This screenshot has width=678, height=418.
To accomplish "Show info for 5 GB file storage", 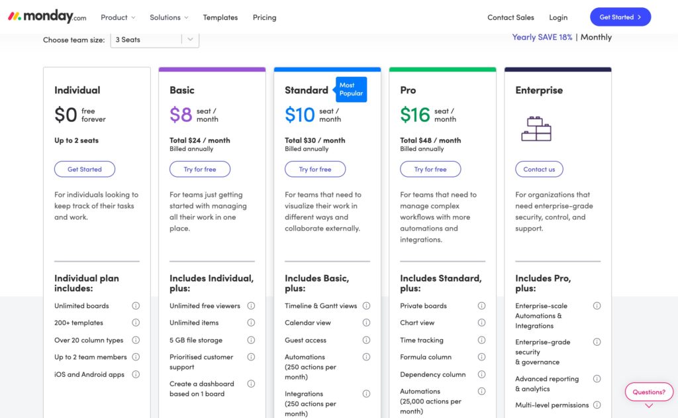I will 251,340.
